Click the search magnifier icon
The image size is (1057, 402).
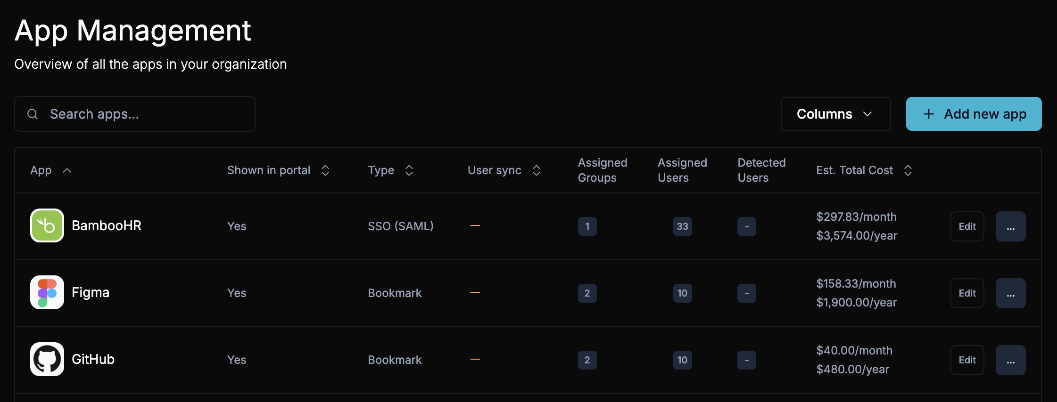(33, 114)
